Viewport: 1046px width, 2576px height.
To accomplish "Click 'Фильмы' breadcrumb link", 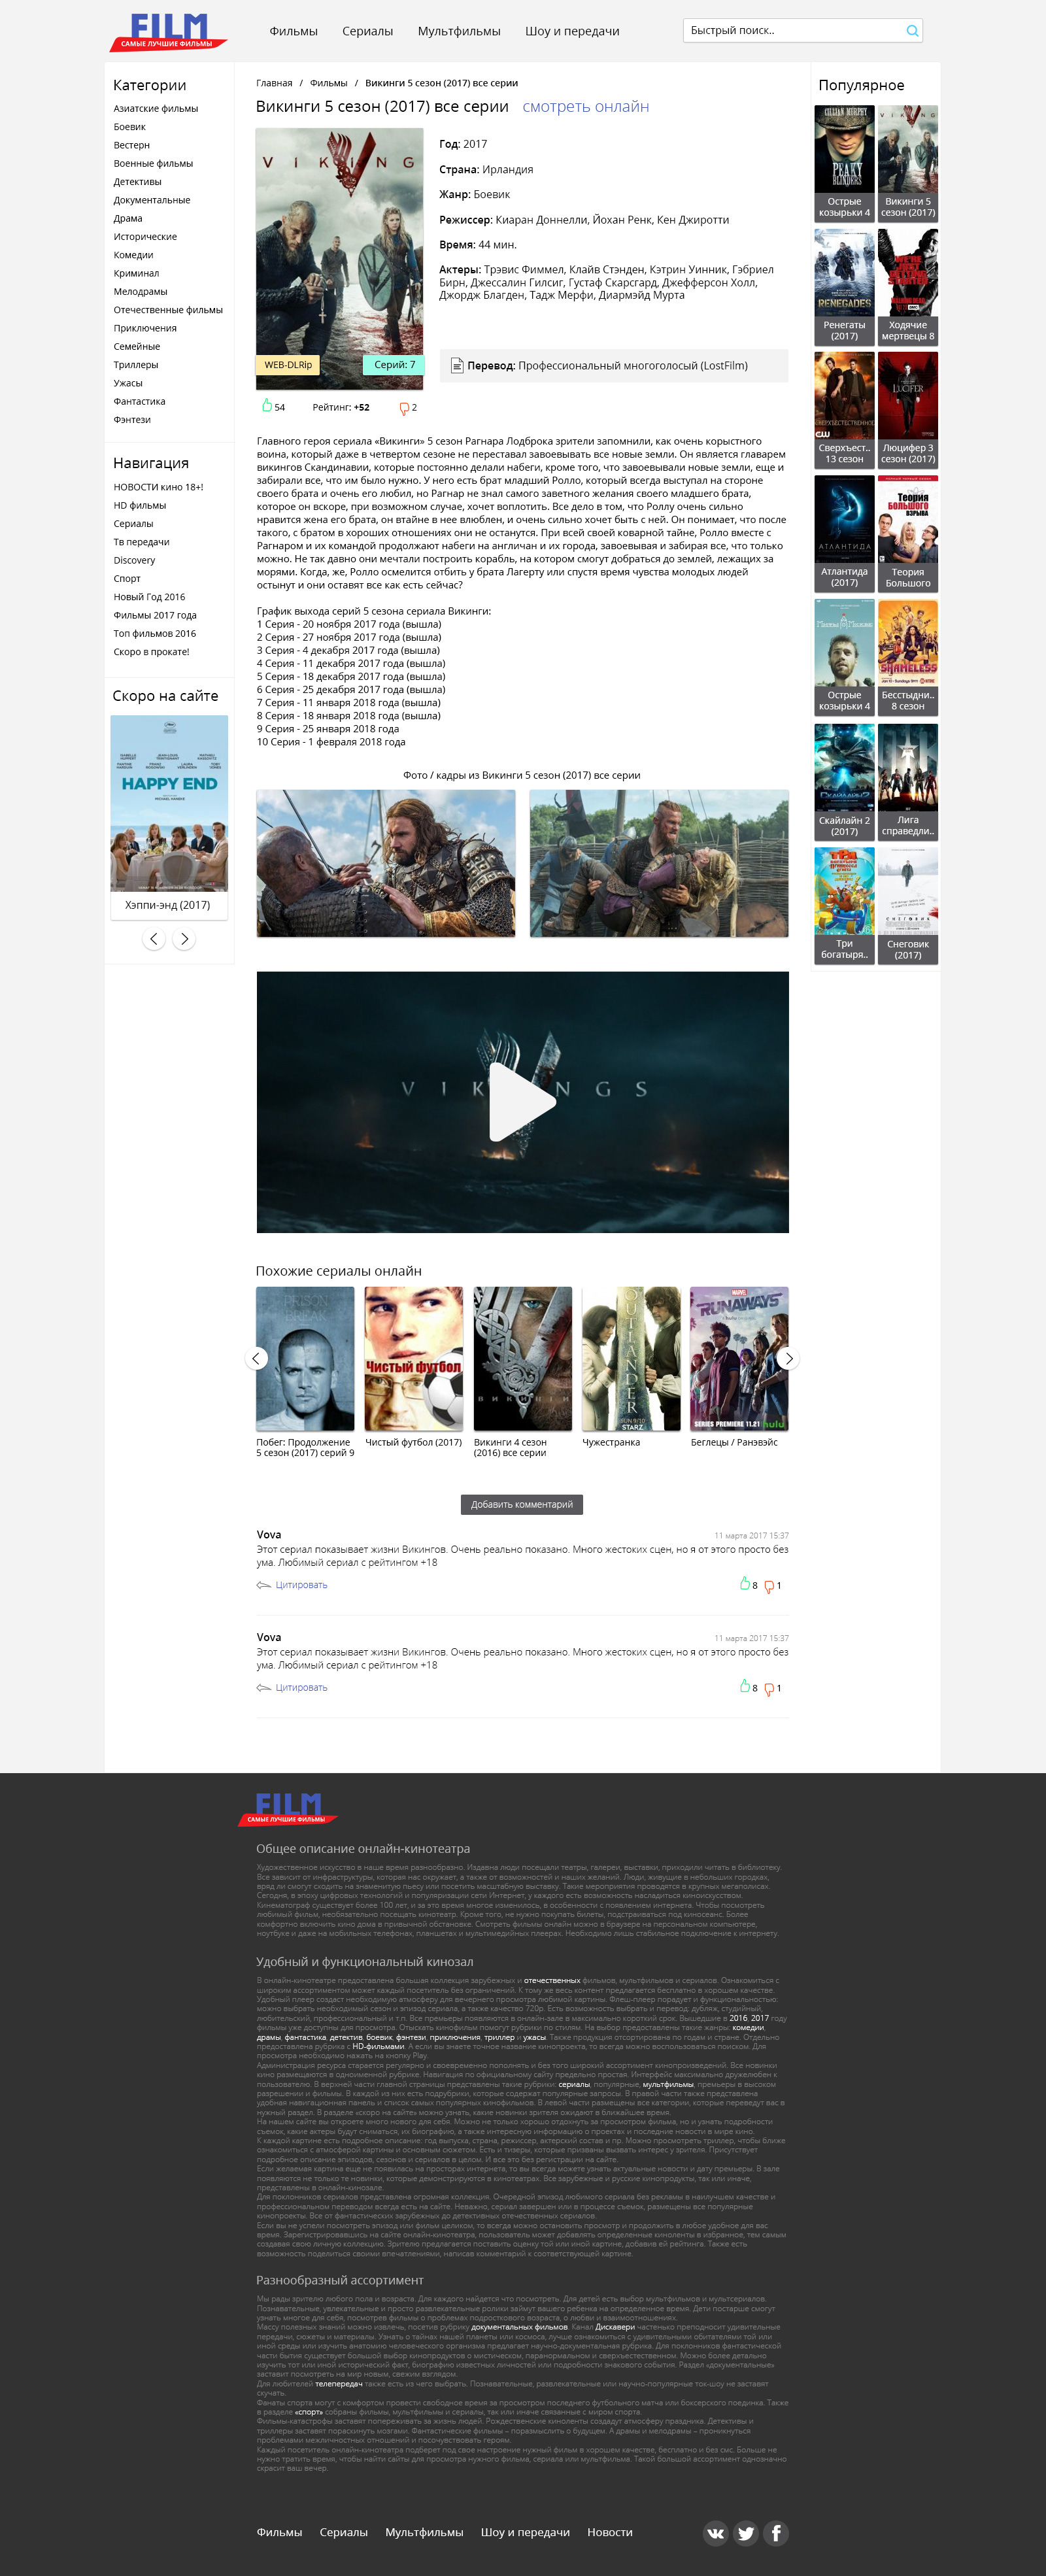I will (328, 83).
